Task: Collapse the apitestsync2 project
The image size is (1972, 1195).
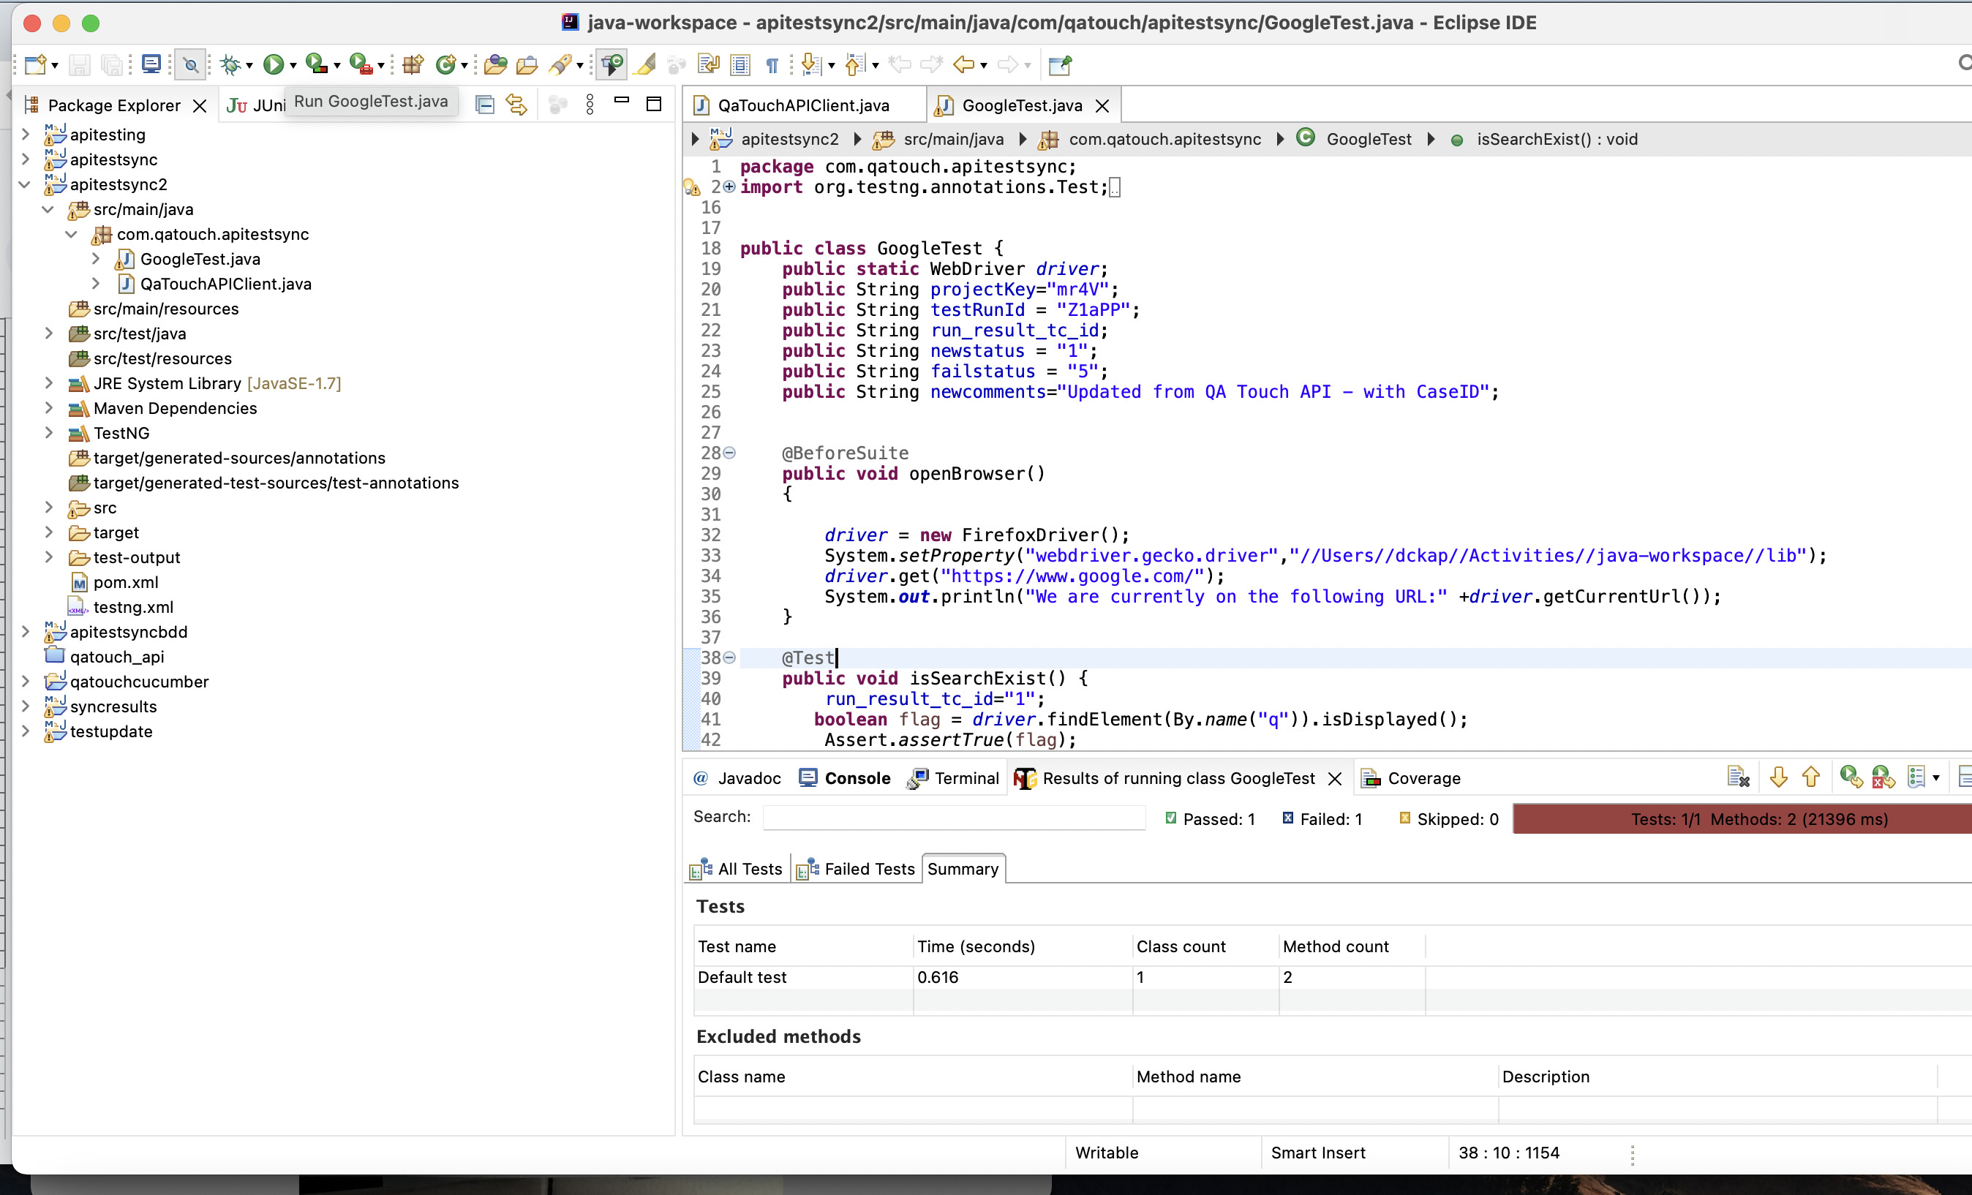Action: pyautogui.click(x=25, y=184)
